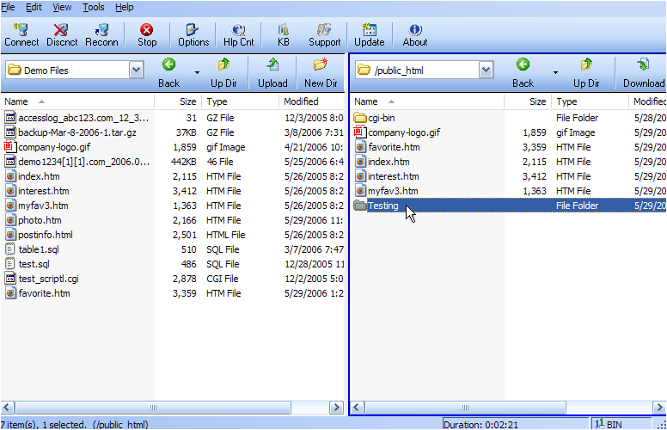Click the Update toolbar icon
The height and width of the screenshot is (430, 667).
pyautogui.click(x=370, y=34)
